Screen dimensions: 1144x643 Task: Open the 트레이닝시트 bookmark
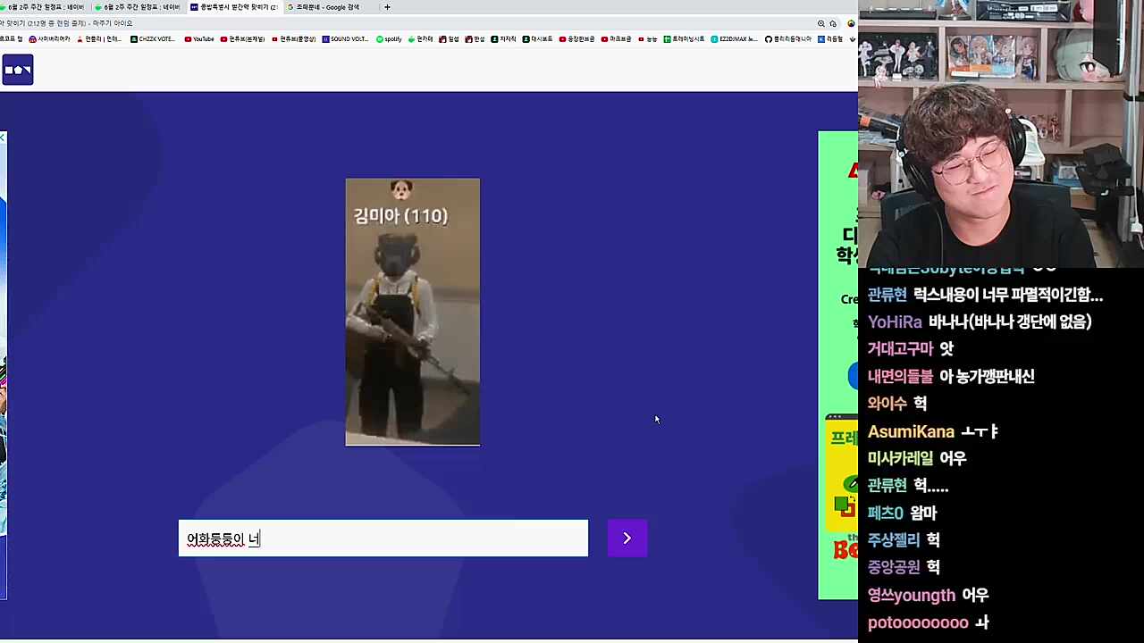click(684, 39)
